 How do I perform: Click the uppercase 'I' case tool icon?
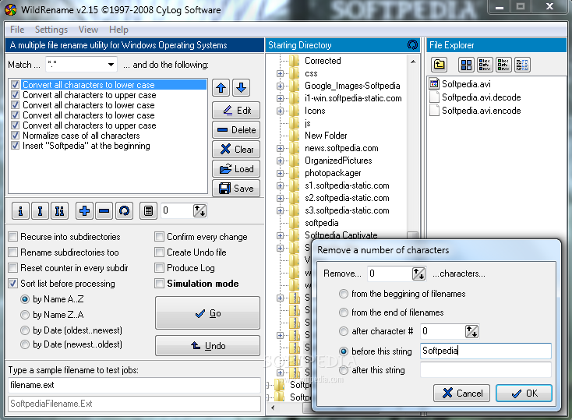(x=40, y=210)
